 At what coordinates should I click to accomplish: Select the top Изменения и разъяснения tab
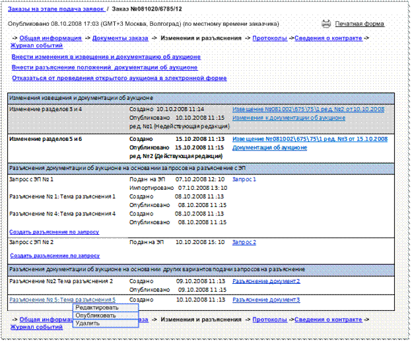click(201, 38)
